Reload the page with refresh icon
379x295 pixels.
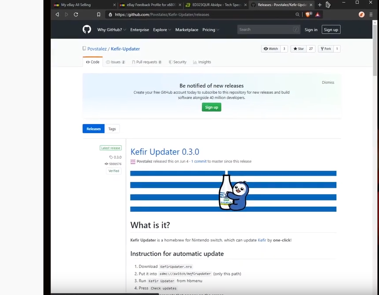(x=76, y=14)
